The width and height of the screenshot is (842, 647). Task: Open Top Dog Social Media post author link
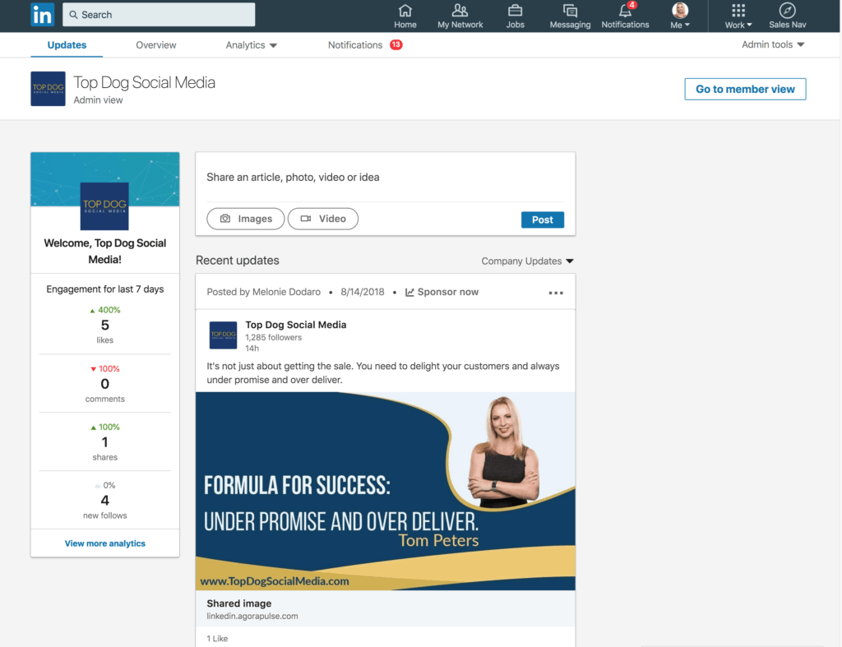pyautogui.click(x=296, y=325)
